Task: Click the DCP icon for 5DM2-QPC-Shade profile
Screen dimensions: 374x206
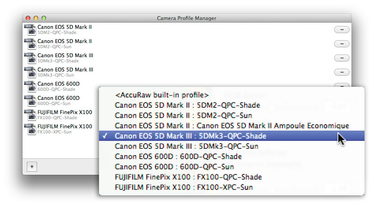Action: tap(30, 30)
